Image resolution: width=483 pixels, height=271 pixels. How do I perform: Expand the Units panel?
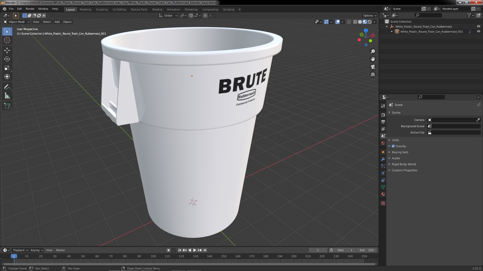[395, 140]
